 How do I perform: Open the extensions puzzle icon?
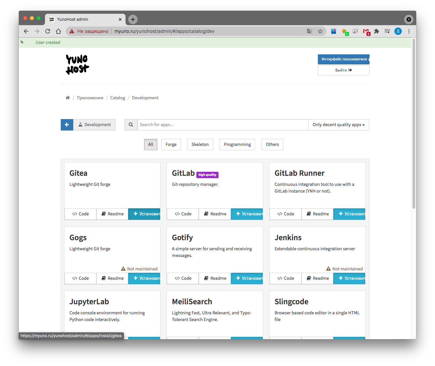[x=377, y=31]
